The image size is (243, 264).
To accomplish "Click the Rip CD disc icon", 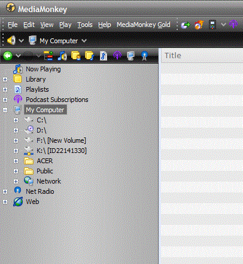I will 186,25.
